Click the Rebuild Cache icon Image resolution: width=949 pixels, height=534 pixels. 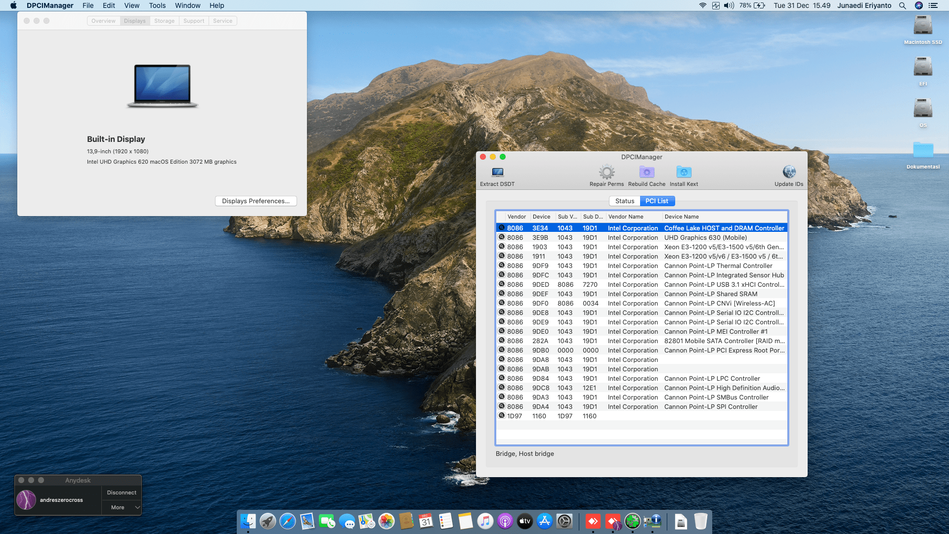(647, 172)
